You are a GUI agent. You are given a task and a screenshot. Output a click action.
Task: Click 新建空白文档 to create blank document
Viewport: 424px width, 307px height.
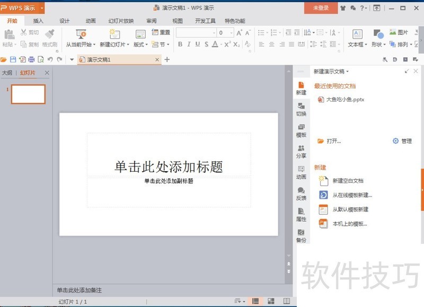(x=341, y=181)
